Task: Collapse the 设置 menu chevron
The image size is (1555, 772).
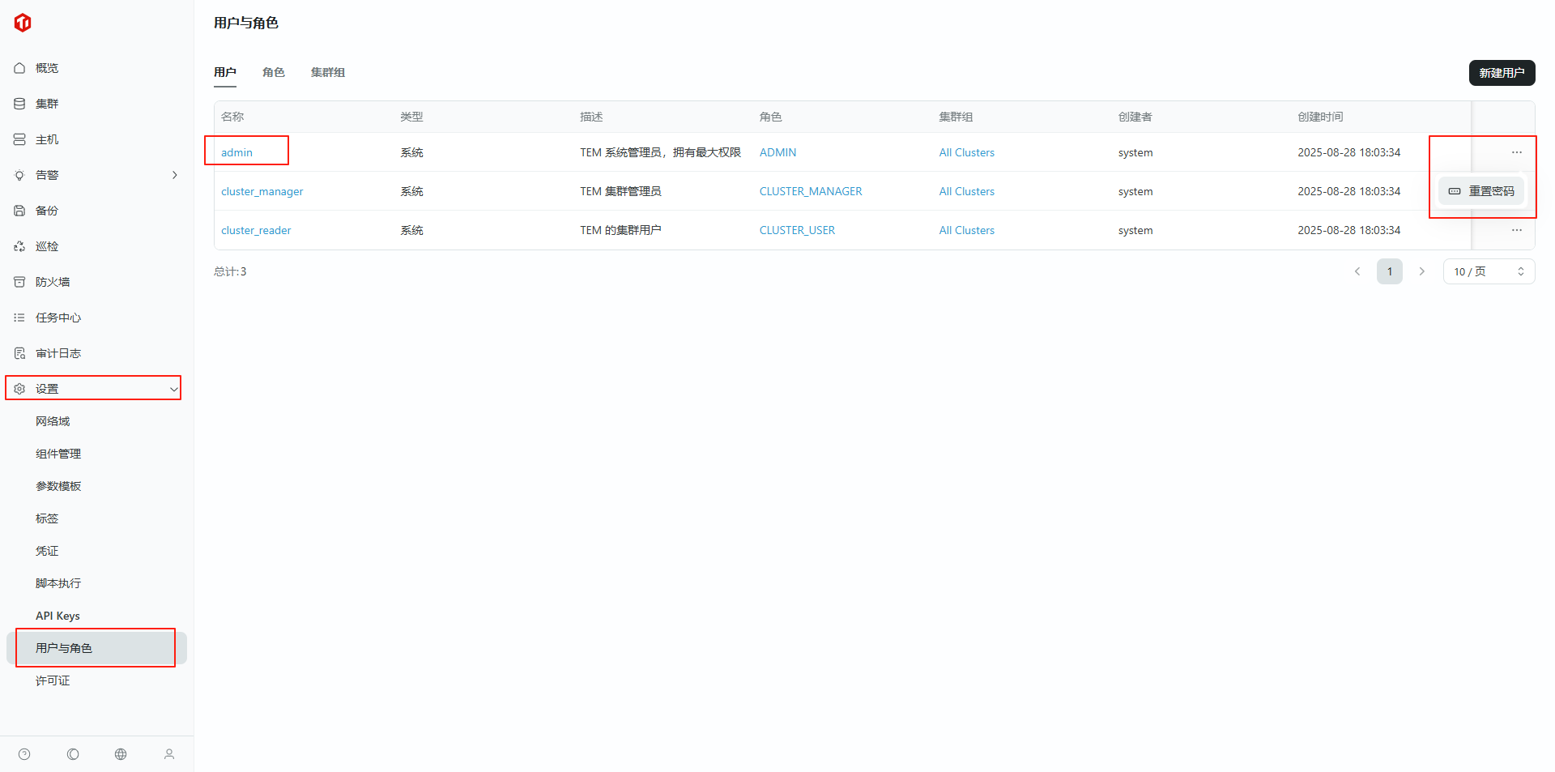Action: [x=173, y=389]
